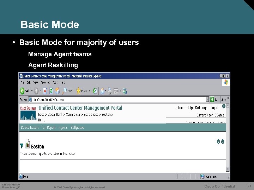Click the Boston report folder icon

pyautogui.click(x=28, y=144)
